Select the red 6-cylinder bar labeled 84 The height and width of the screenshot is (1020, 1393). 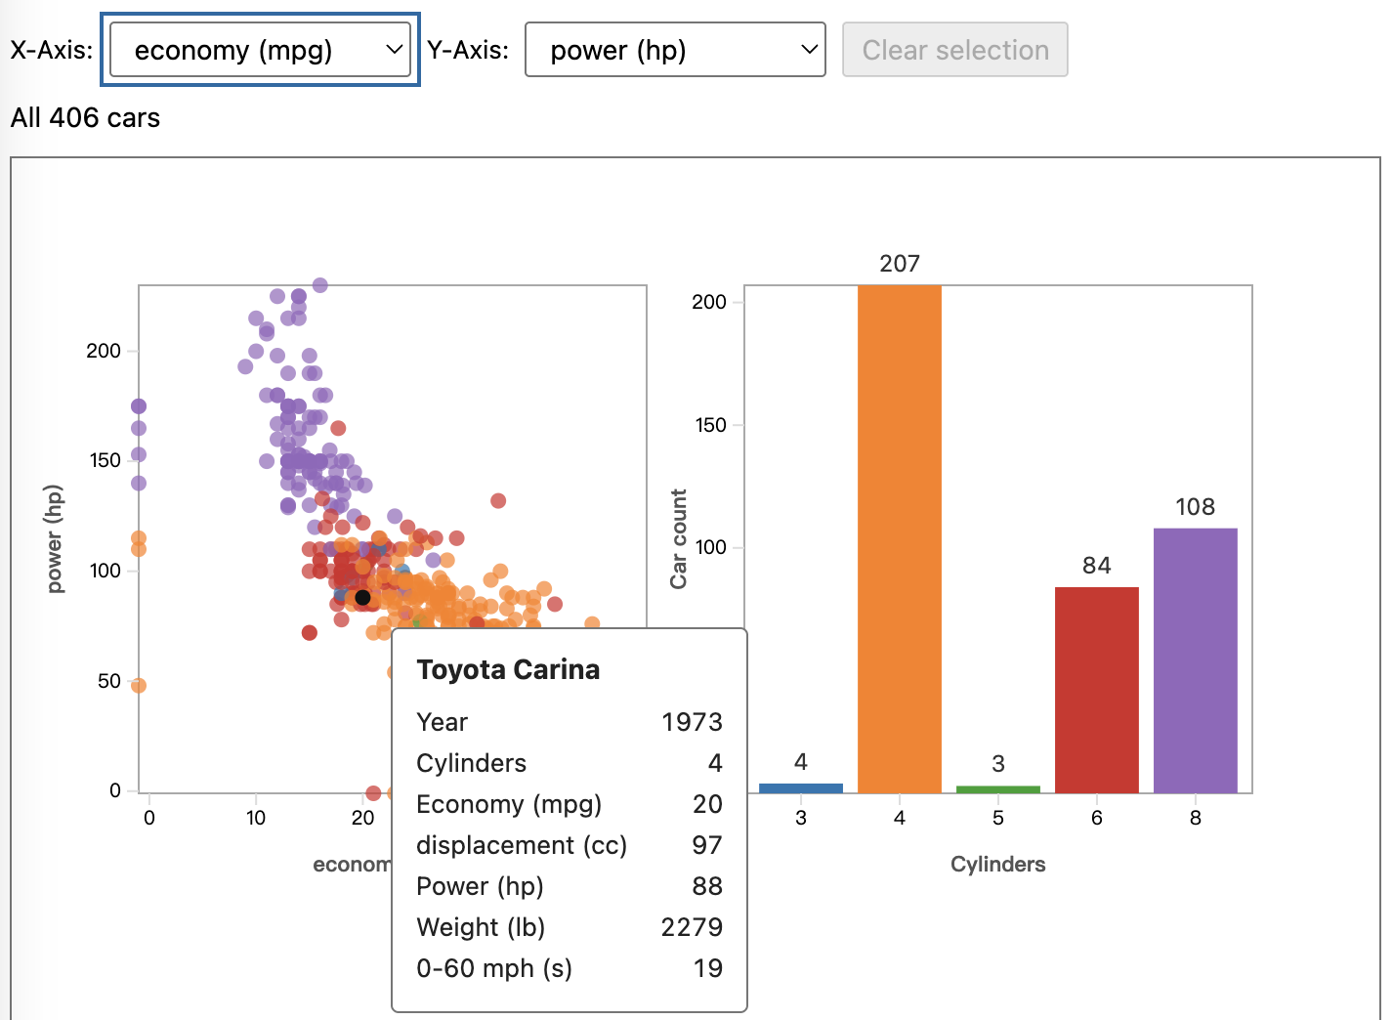click(1096, 690)
